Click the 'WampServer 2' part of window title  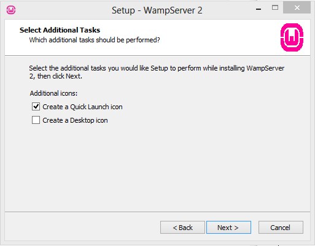point(173,10)
